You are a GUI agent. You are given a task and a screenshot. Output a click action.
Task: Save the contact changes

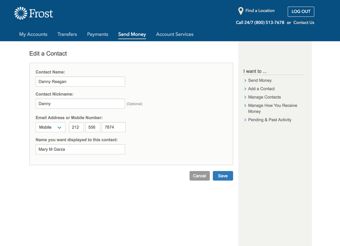point(223,176)
